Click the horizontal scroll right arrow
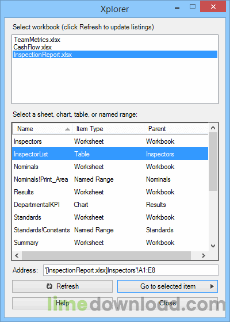The width and height of the screenshot is (230, 322). point(204,255)
